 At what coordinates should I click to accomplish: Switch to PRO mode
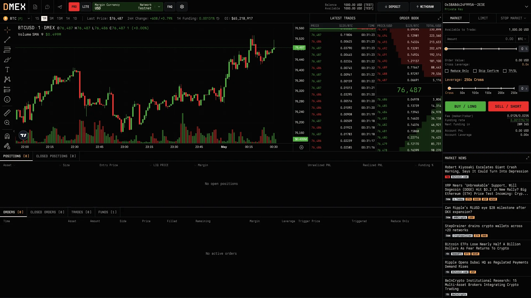click(74, 7)
